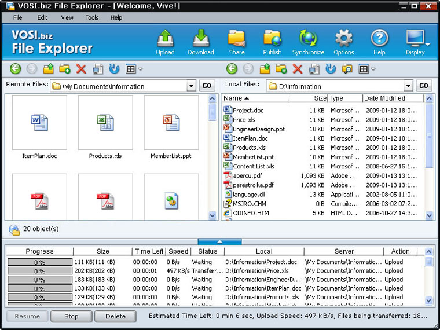Viewport: 440px width, 330px height.
Task: Refresh the remote files pane
Action: point(114,69)
